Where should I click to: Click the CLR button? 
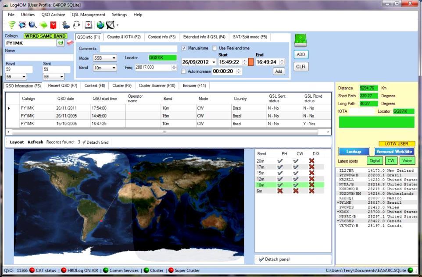300,67
